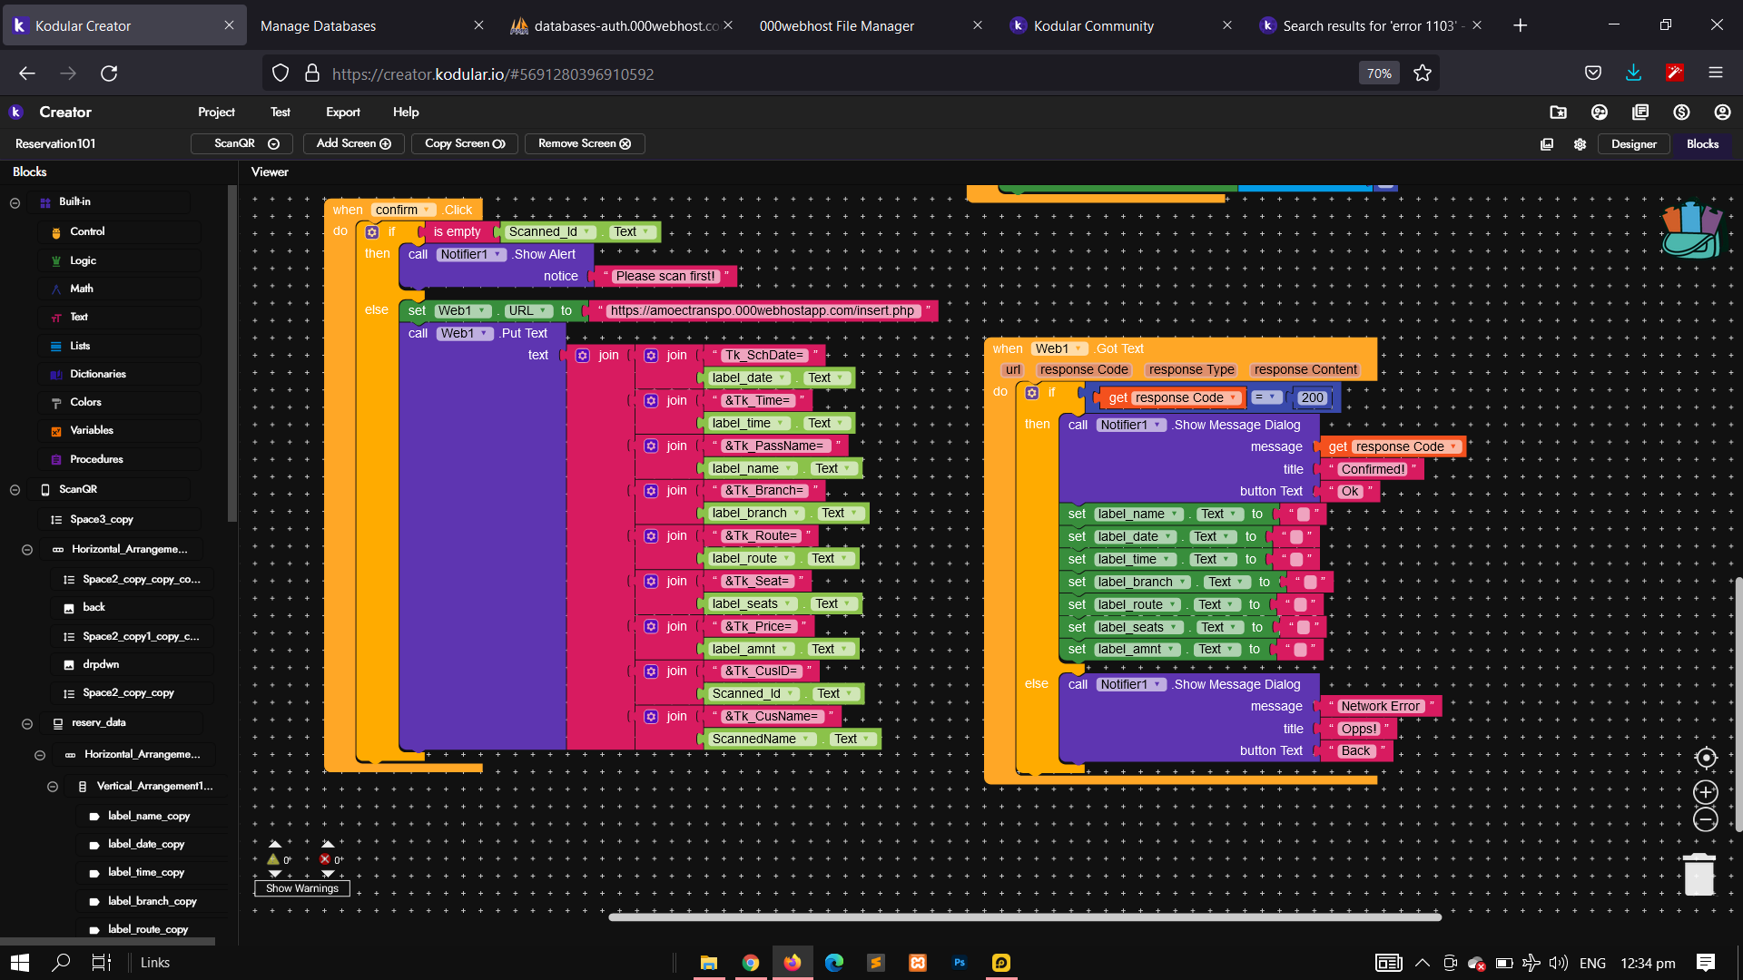This screenshot has width=1743, height=980.
Task: Click the if block mutator gear
Action: coord(372,232)
